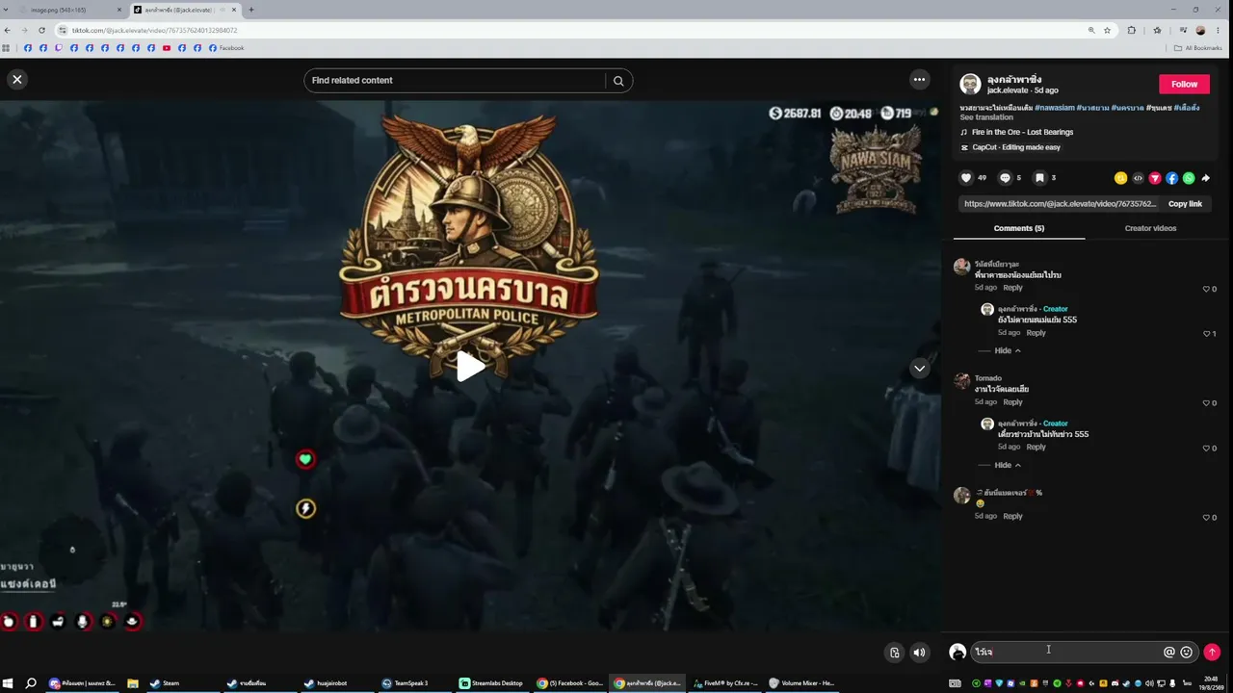Screen dimensions: 1233x693
Task: Like the first comment
Action: 1206,289
